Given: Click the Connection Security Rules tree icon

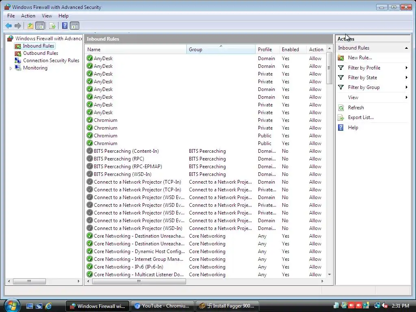Looking at the screenshot, I should (x=18, y=61).
